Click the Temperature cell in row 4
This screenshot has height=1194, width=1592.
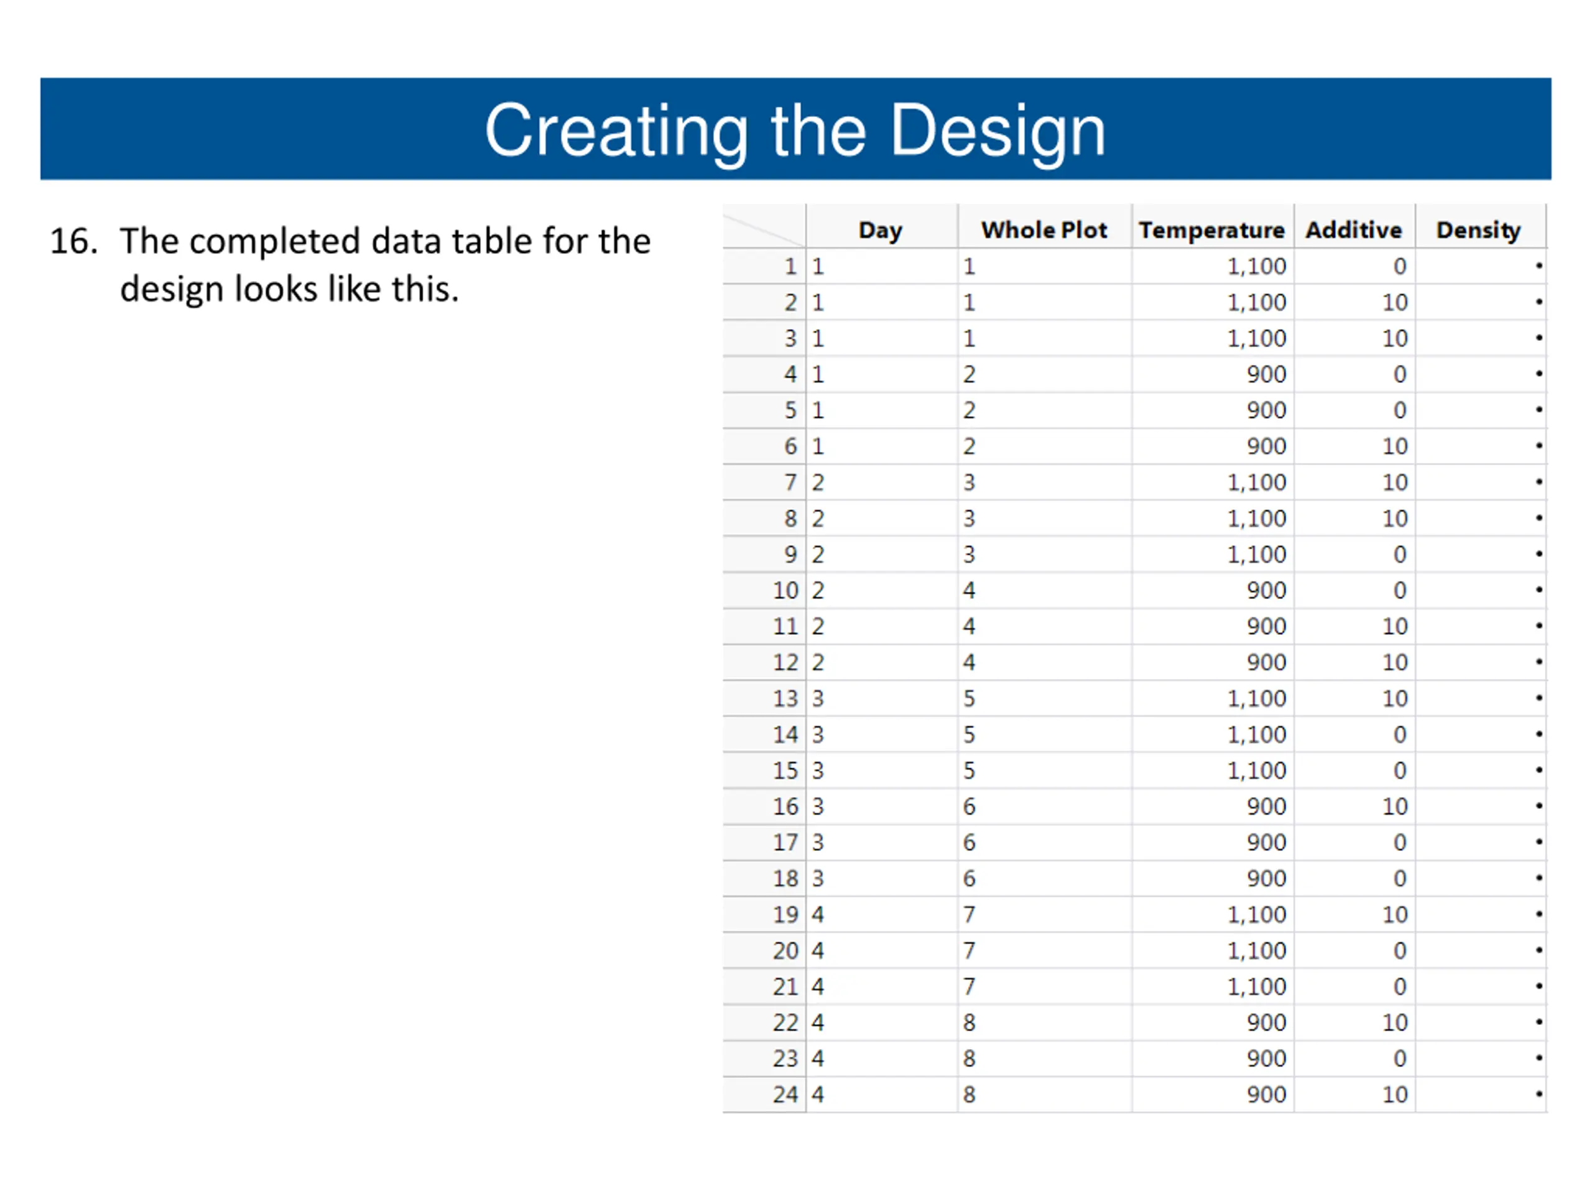1212,374
